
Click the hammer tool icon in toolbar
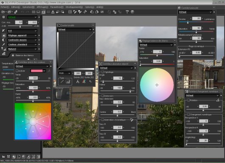(x=127, y=12)
